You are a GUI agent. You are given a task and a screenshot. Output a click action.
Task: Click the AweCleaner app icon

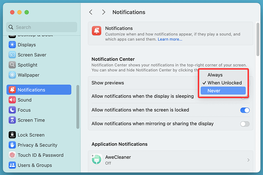tap(97, 160)
